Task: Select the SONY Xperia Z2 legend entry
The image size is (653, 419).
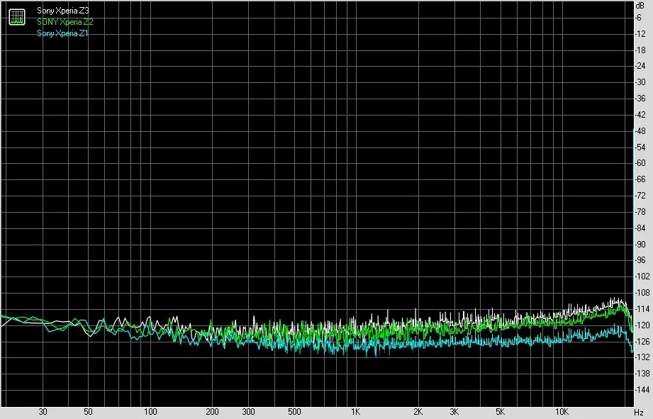Action: tap(65, 22)
